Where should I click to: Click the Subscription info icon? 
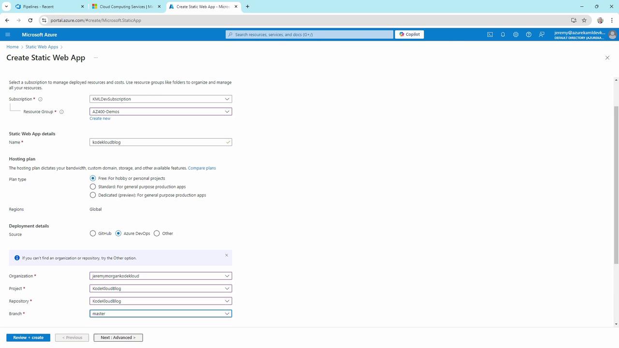click(40, 99)
